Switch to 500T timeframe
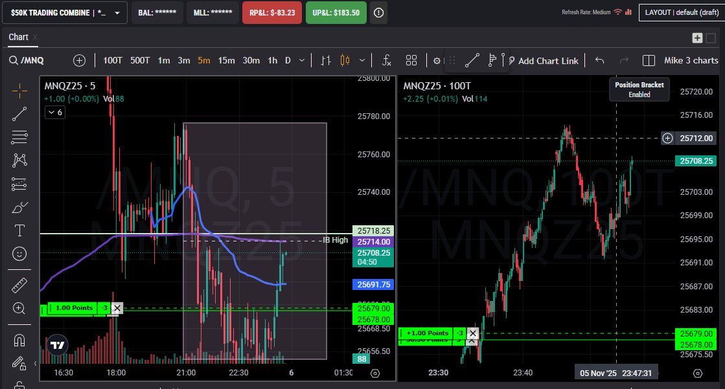The width and height of the screenshot is (725, 389). tap(140, 61)
